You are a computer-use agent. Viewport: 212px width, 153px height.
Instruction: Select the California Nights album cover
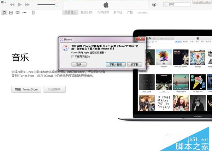(x=181, y=82)
